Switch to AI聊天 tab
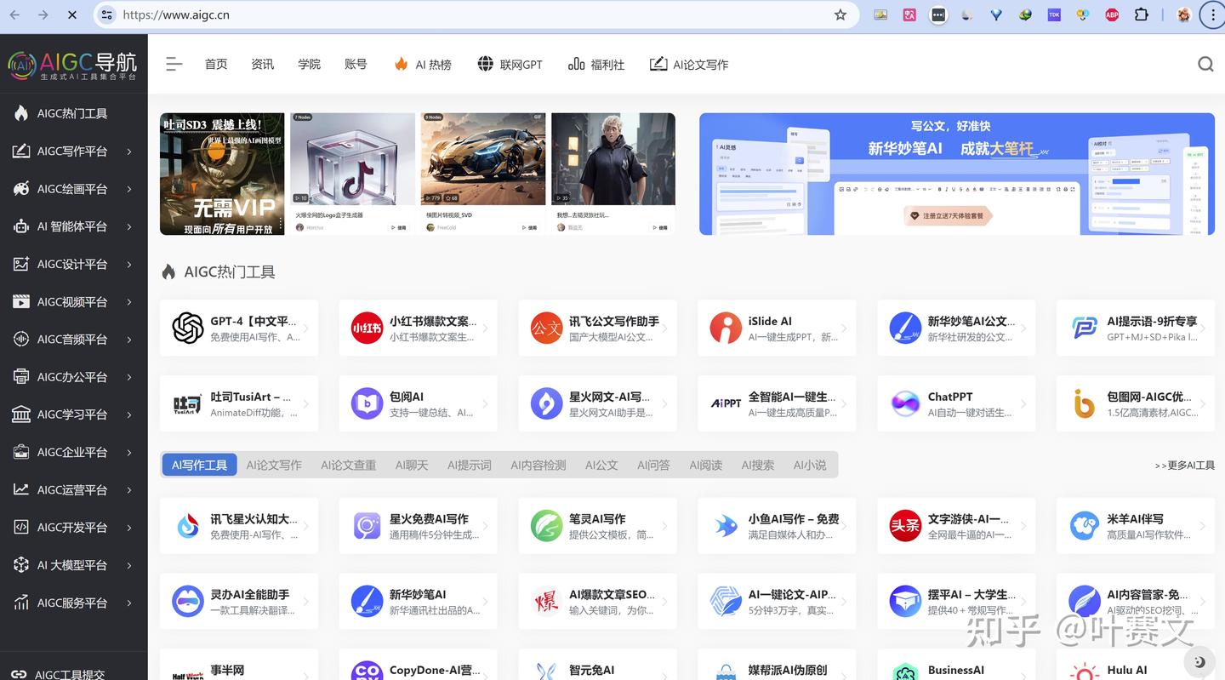This screenshot has width=1225, height=680. (x=412, y=465)
